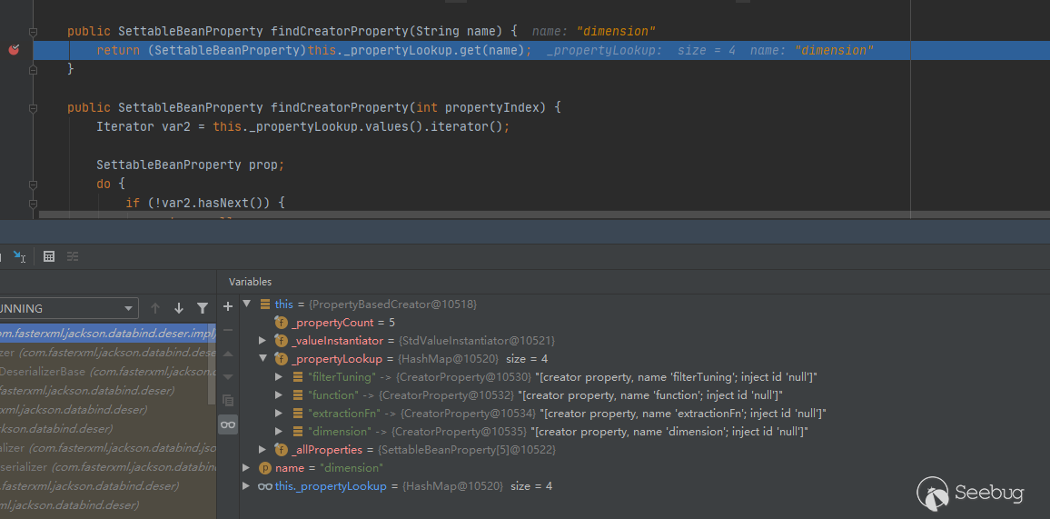The width and height of the screenshot is (1050, 519).
Task: Click the Run to Cursor icon
Action: [19, 257]
